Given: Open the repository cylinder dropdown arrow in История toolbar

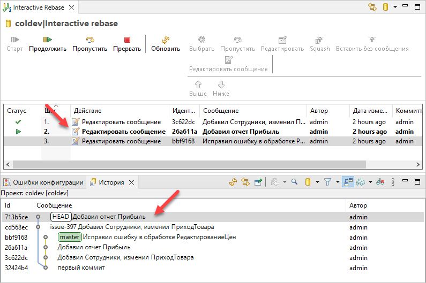Looking at the screenshot, I should [x=317, y=182].
